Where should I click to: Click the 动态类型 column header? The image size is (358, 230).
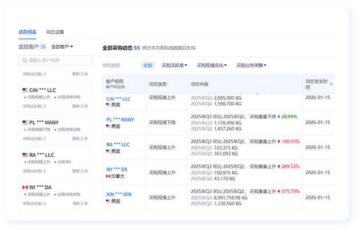[158, 84]
